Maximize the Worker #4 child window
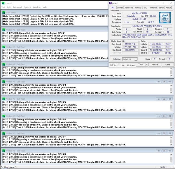Image resolution: width=175 pixels, height=169 pixels. coord(164,82)
